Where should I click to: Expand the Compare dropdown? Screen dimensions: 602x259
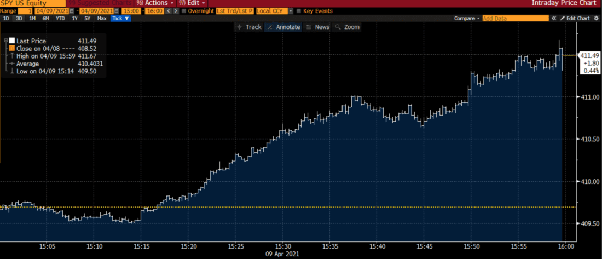pos(467,18)
